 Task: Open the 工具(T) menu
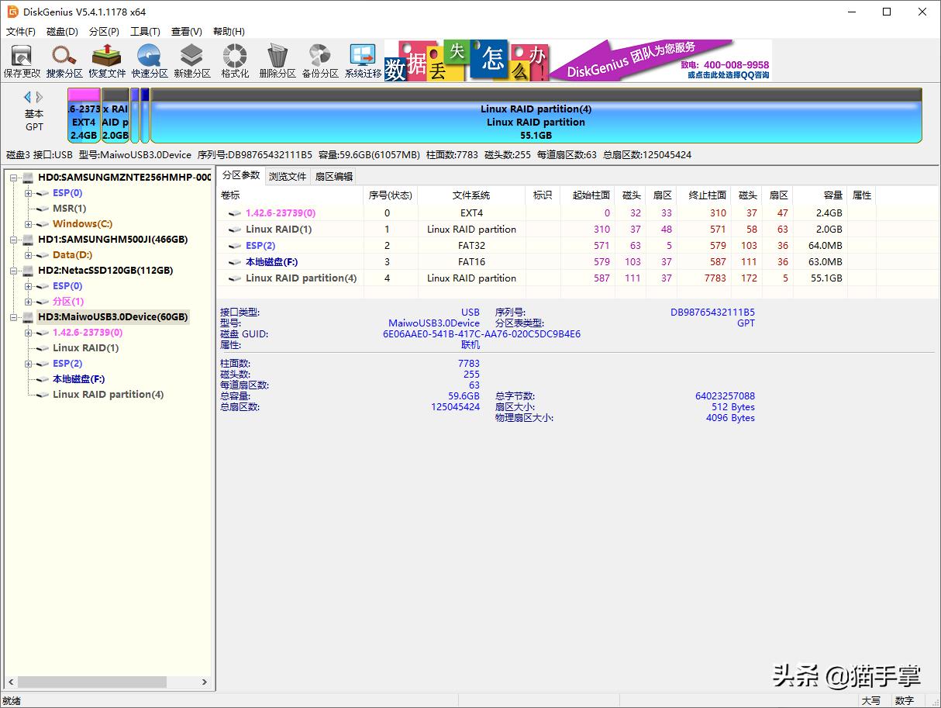[x=145, y=32]
